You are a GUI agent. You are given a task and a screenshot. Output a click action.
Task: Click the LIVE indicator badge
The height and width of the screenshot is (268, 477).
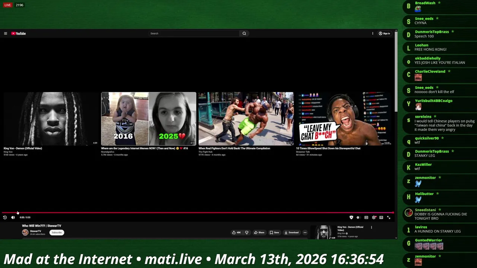click(7, 5)
